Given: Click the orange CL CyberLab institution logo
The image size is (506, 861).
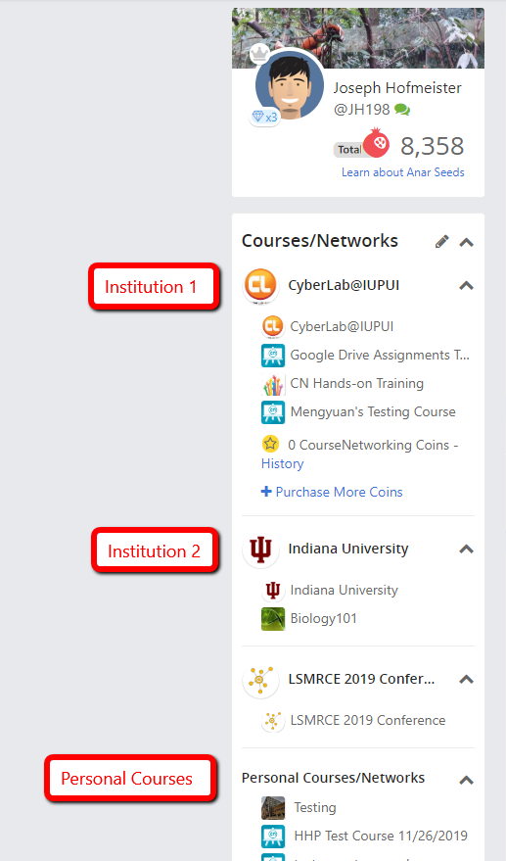Looking at the screenshot, I should click(260, 286).
